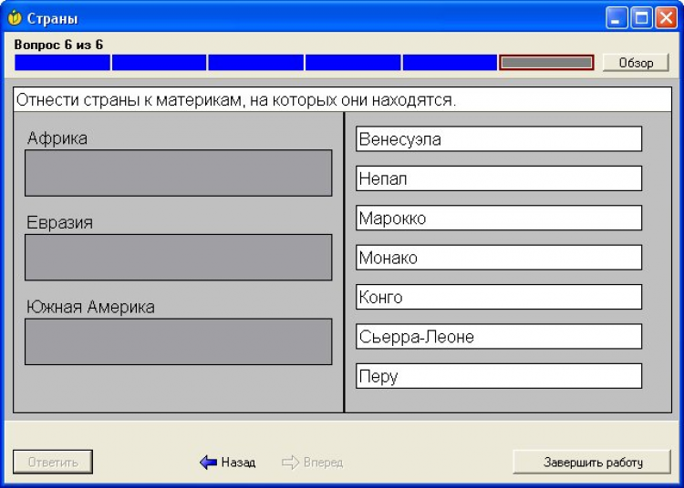Click the Страны app icon in title bar
This screenshot has height=488, width=684.
click(15, 18)
